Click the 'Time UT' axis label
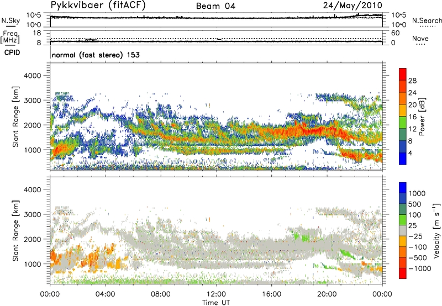 (x=216, y=303)
